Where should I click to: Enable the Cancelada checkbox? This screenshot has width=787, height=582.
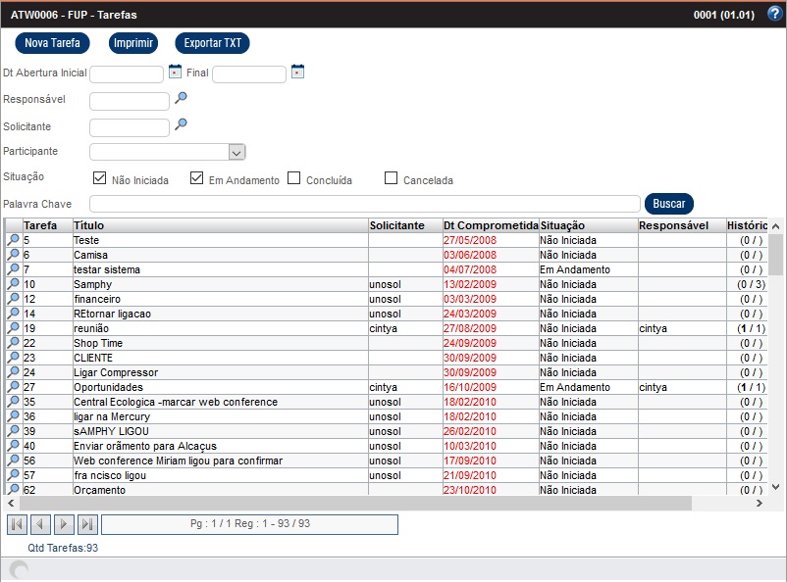[x=391, y=178]
